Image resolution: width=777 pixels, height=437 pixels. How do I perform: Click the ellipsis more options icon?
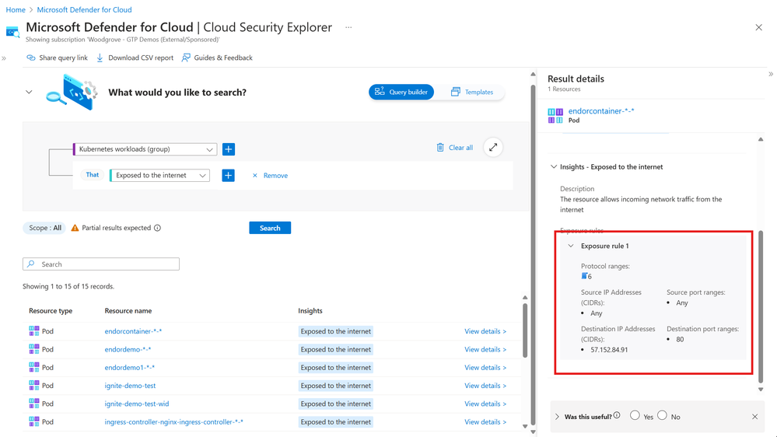pos(348,27)
